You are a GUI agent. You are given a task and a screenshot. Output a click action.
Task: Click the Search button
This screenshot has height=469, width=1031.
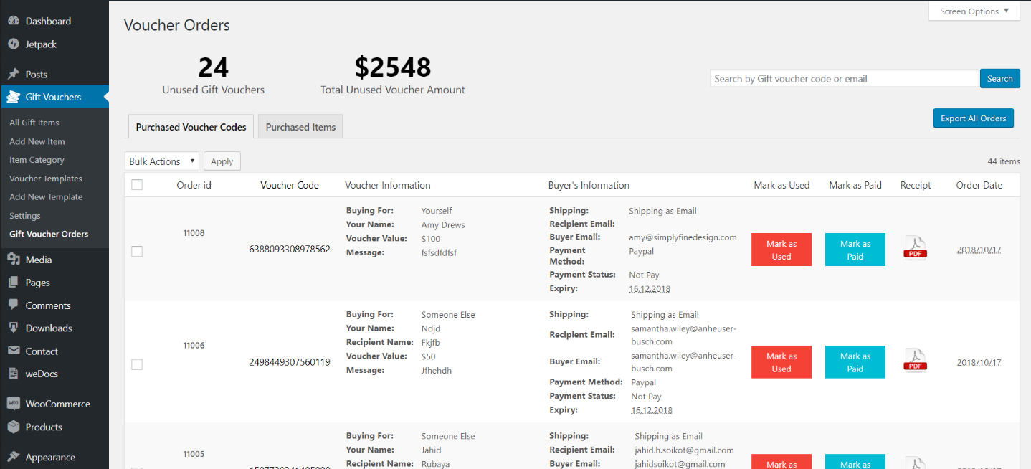[999, 79]
